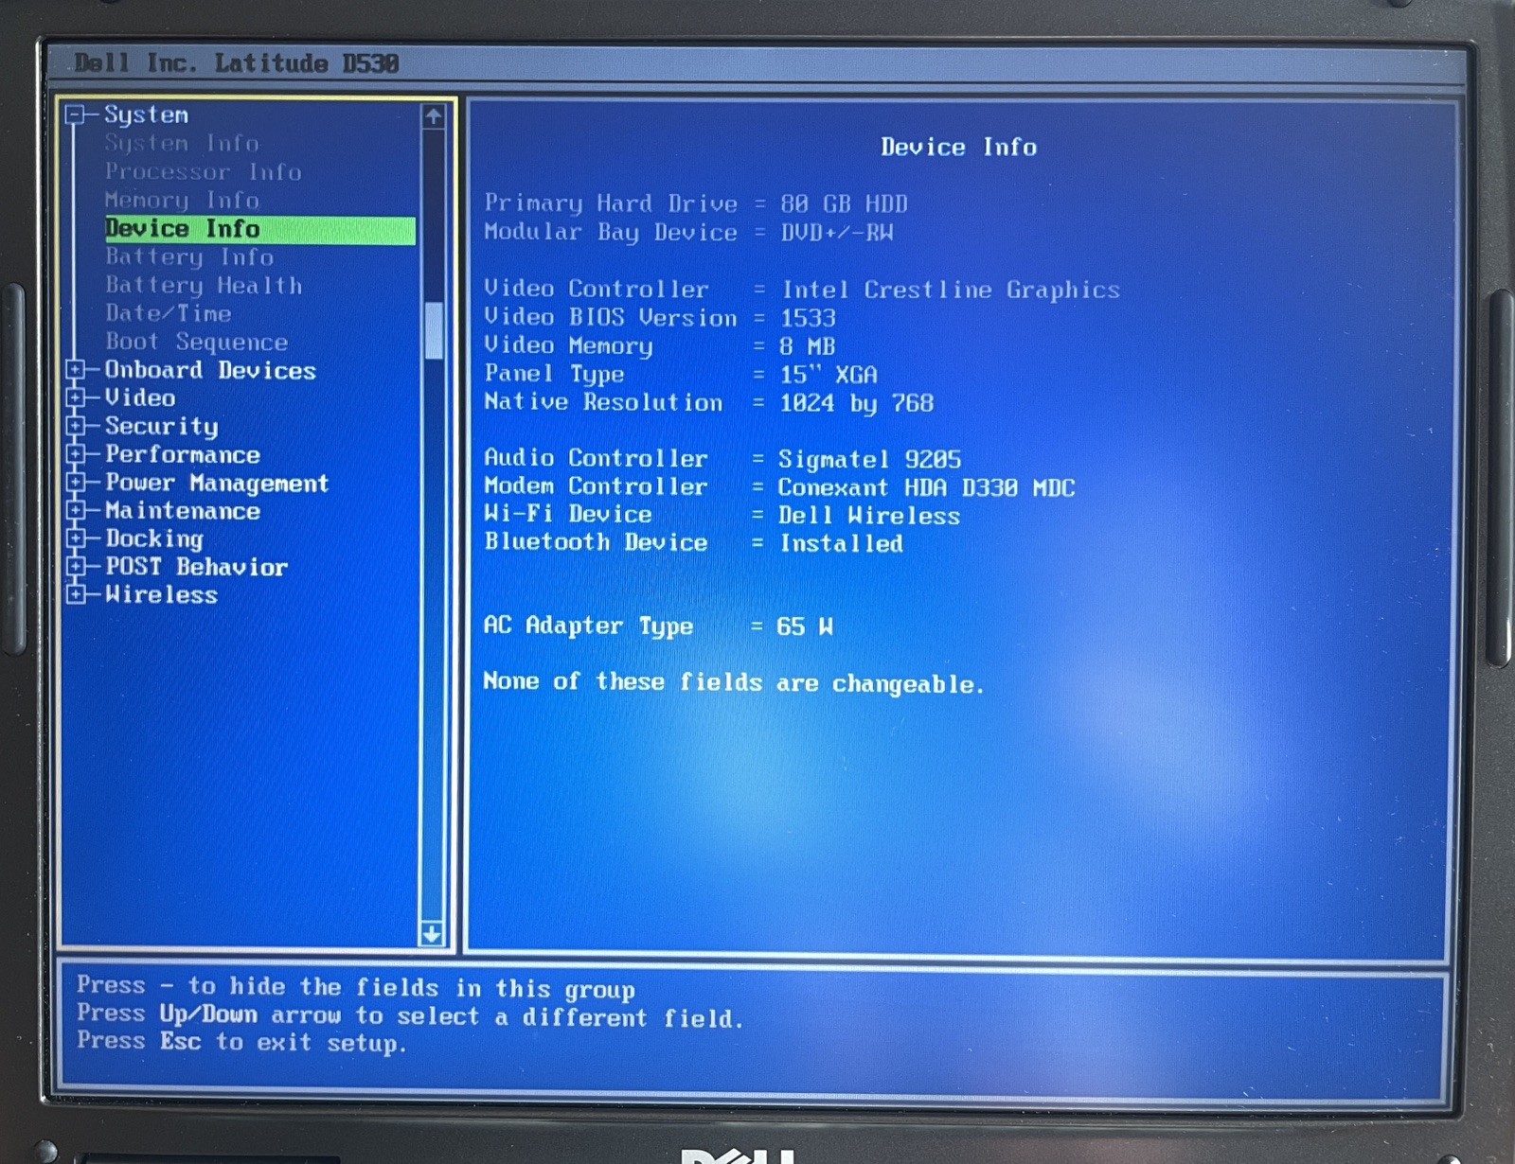Viewport: 1515px width, 1164px height.
Task: Click the scroll down arrow in tree
Action: tap(432, 934)
